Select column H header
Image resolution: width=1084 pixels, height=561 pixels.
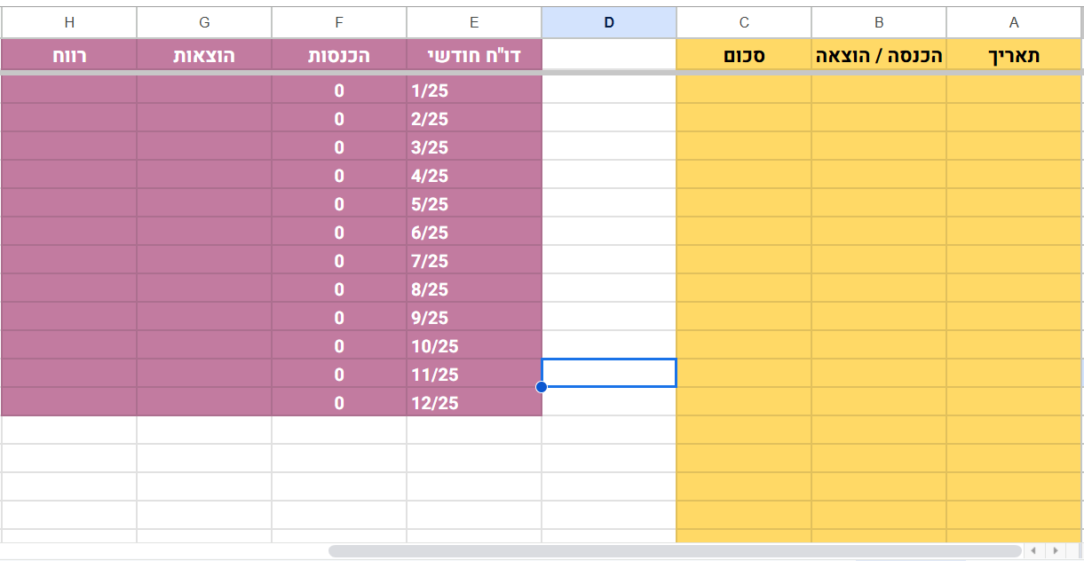pos(69,23)
